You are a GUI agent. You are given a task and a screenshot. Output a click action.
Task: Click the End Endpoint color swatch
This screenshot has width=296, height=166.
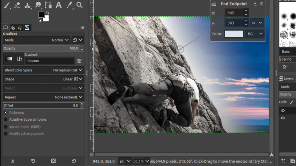[x=234, y=34]
